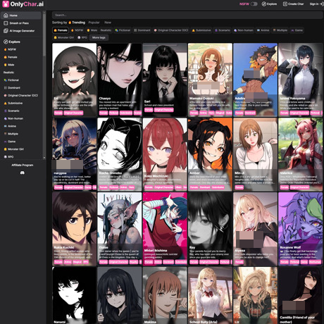This screenshot has width=324, height=324.
Task: Click the Sign in arrow icon
Action: click(322, 4)
